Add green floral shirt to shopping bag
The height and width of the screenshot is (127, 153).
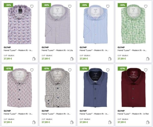click(148, 59)
